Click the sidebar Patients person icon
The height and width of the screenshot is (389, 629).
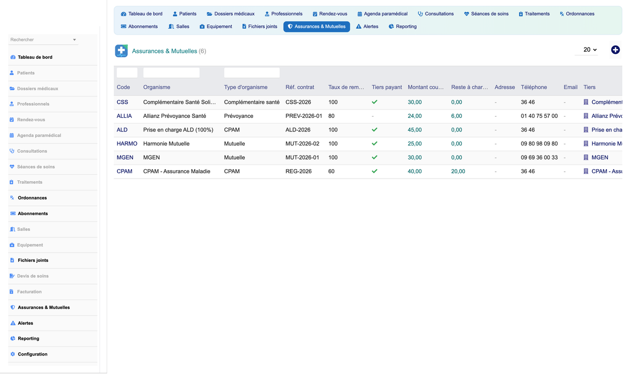[12, 73]
